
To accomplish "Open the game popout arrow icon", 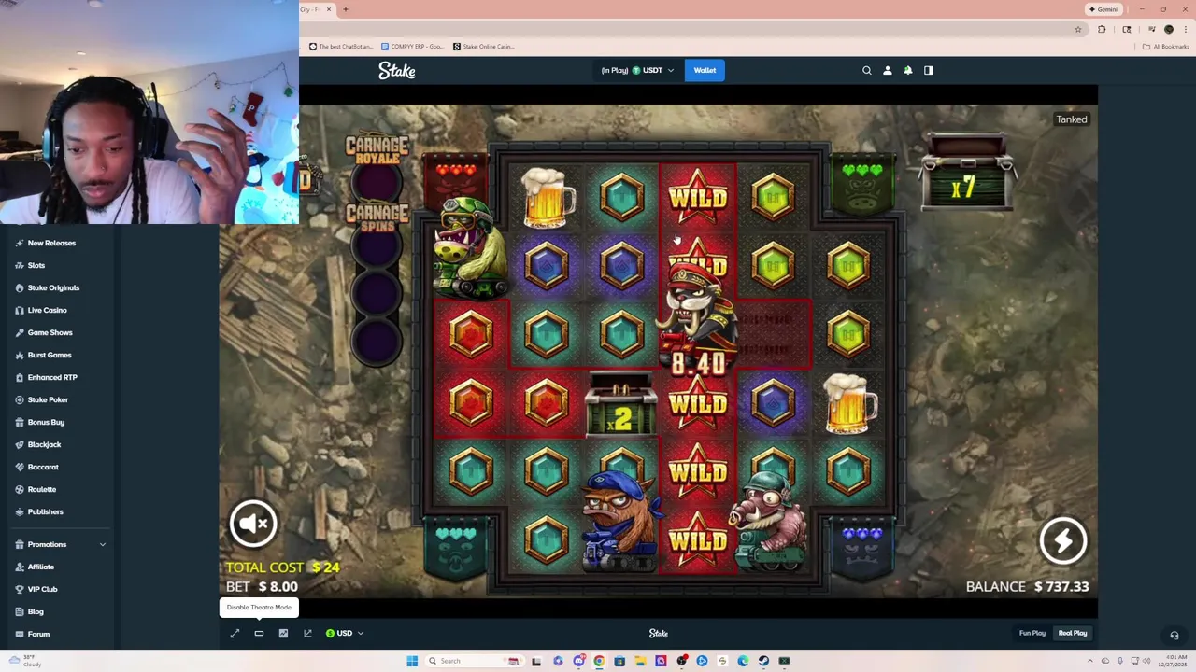I will coord(307,634).
